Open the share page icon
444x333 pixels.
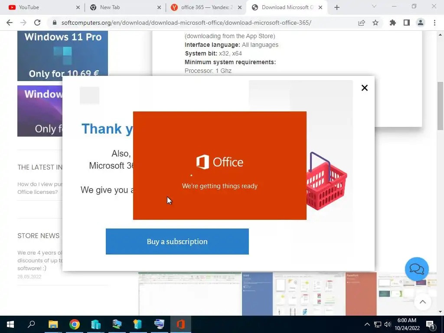[x=362, y=23]
